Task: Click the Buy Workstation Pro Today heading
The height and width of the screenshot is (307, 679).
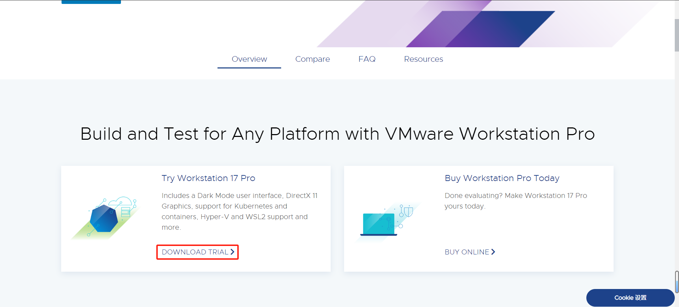Action: click(502, 178)
